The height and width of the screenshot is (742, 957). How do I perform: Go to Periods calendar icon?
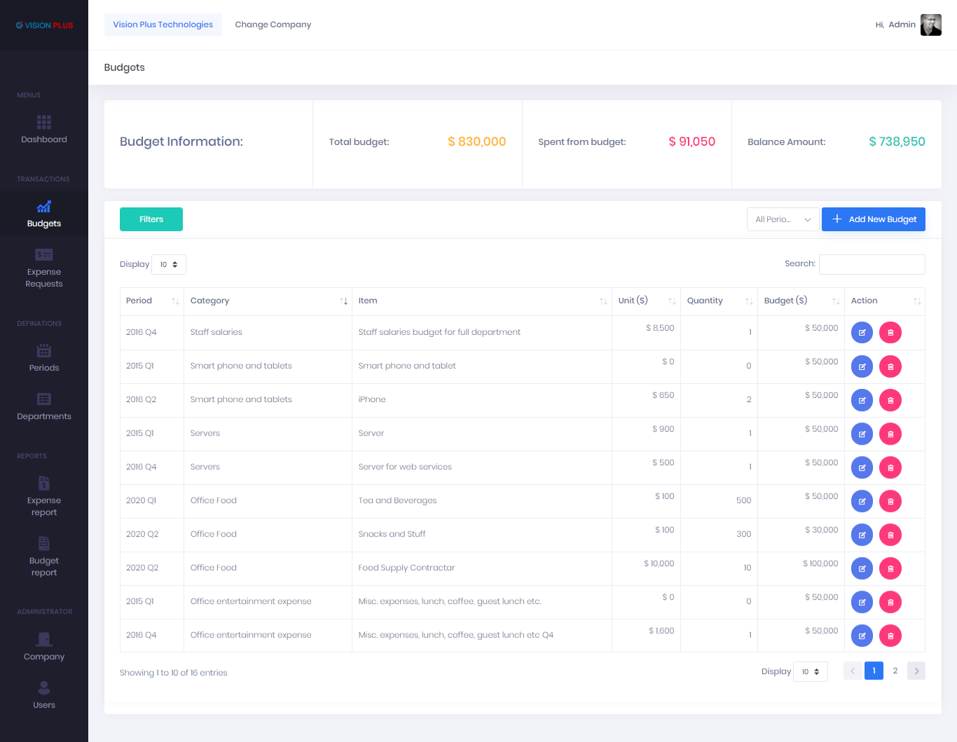(43, 351)
